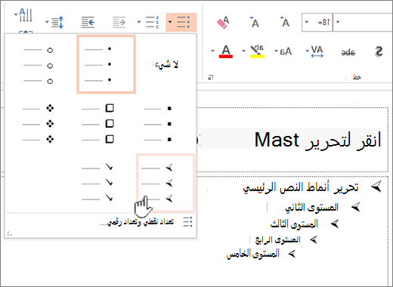Viewport: 393px width, 287px height.
Task: Click the increase font size icon
Action: 285,22
